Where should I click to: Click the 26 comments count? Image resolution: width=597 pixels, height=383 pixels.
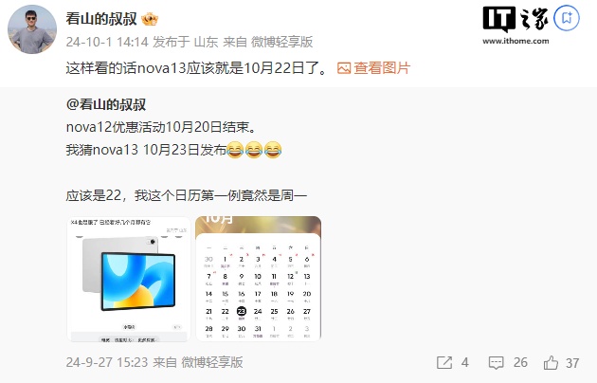click(520, 363)
